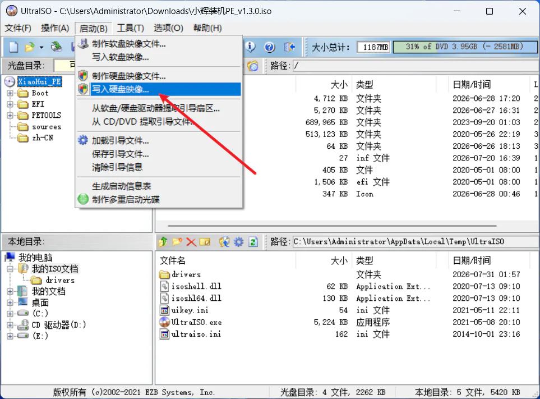The height and width of the screenshot is (399, 540).
Task: Sort local files by 文件名 column header
Action: pos(225,260)
